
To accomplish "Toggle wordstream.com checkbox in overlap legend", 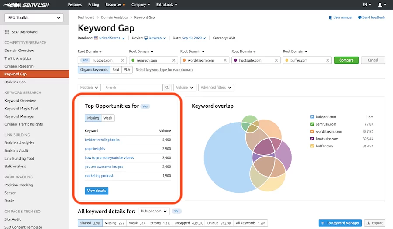I will [x=312, y=131].
